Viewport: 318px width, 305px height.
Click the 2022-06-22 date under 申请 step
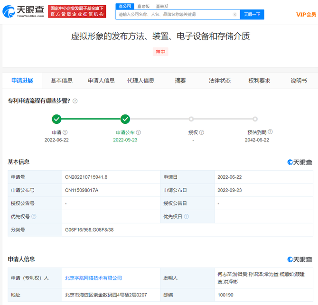tap(56, 140)
